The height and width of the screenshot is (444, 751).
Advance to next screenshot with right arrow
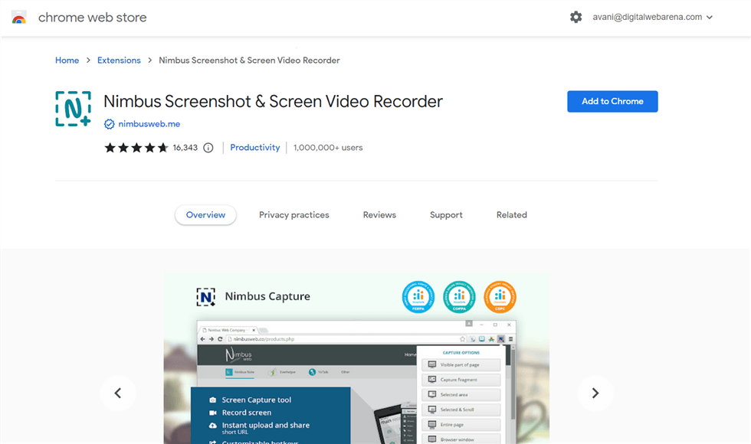point(595,393)
